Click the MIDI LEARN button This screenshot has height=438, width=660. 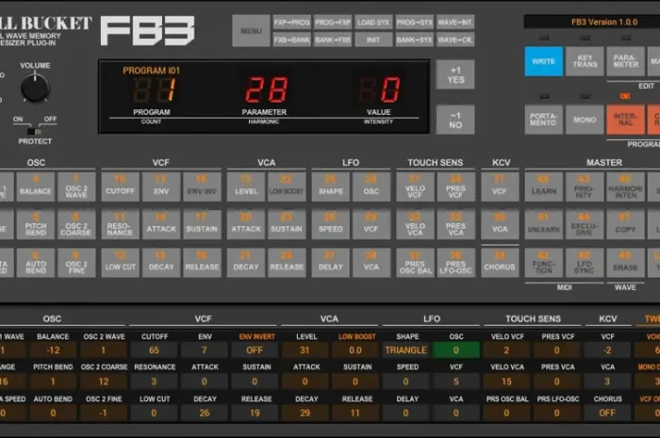[543, 187]
